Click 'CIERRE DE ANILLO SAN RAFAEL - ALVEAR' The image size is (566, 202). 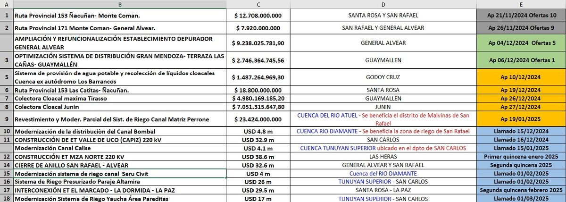click(x=119, y=165)
